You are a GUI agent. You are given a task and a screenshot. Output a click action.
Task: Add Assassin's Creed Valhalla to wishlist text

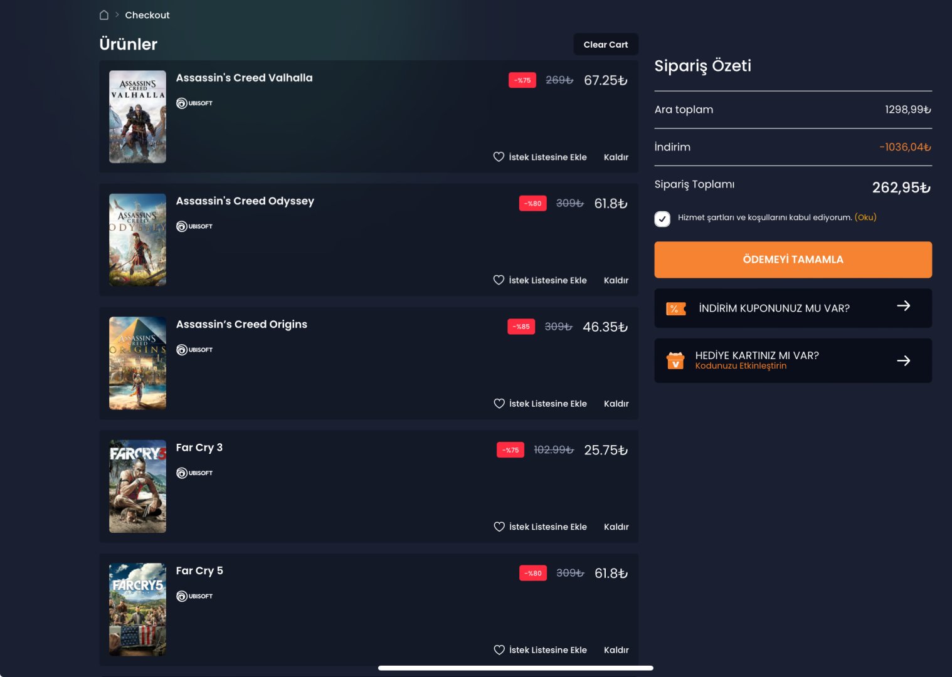[548, 157]
